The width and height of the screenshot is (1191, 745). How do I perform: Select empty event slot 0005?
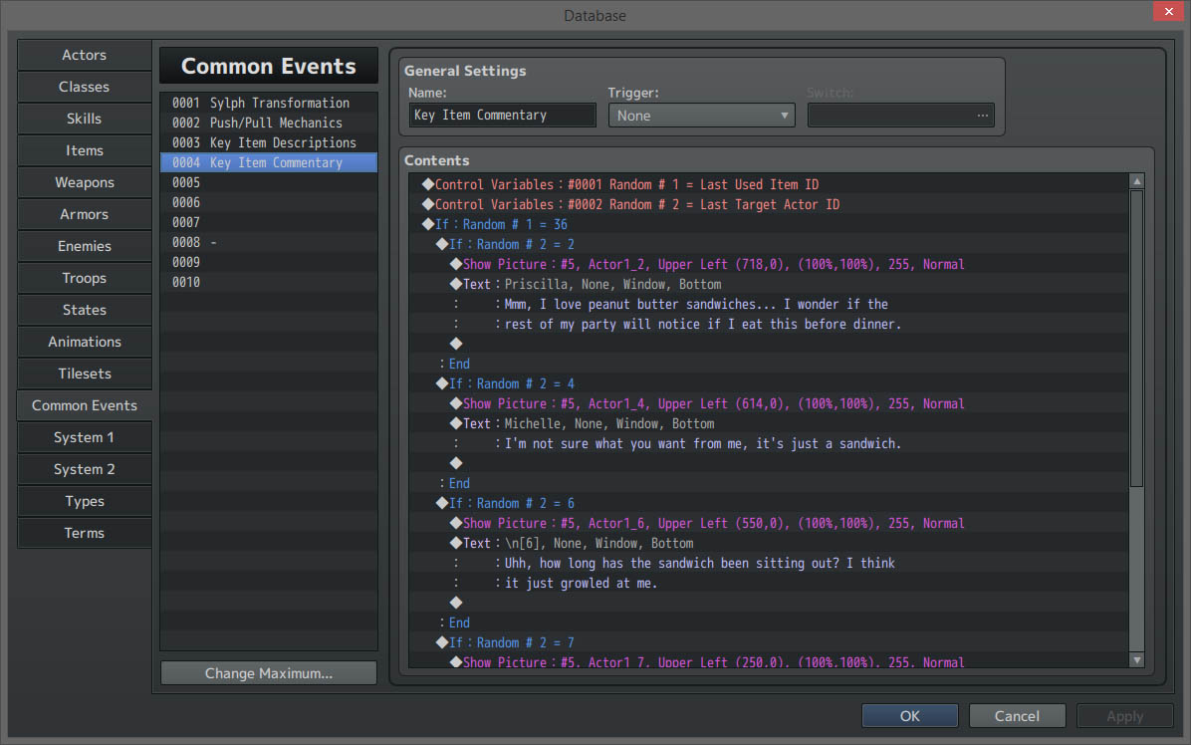(269, 182)
